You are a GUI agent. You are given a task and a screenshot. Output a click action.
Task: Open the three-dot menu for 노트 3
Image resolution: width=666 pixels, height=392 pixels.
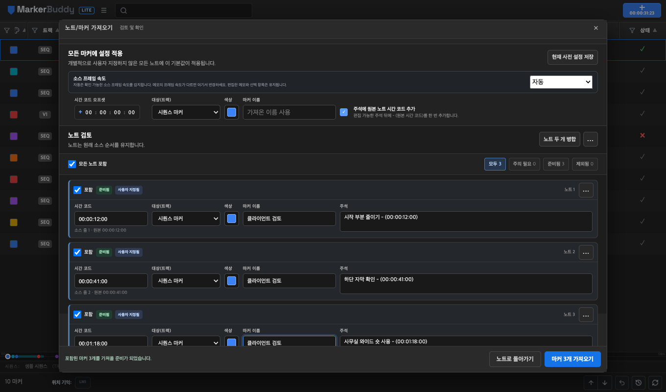[x=586, y=315]
